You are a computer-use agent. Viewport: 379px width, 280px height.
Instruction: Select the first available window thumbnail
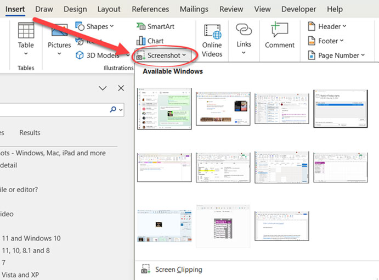point(165,109)
